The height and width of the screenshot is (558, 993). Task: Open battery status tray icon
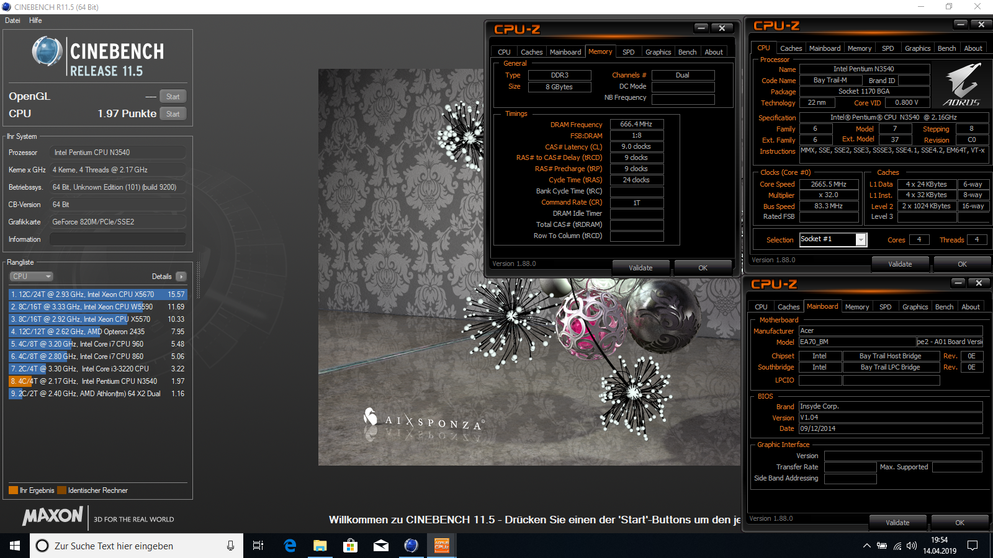point(881,546)
